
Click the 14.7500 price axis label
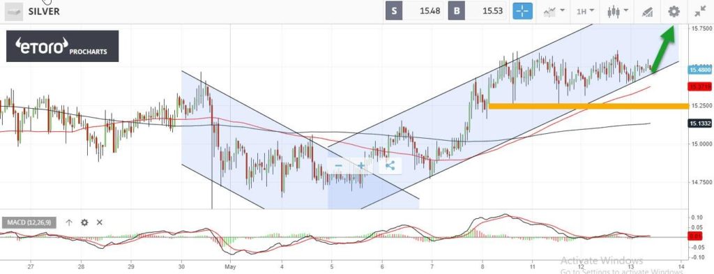[701, 182]
